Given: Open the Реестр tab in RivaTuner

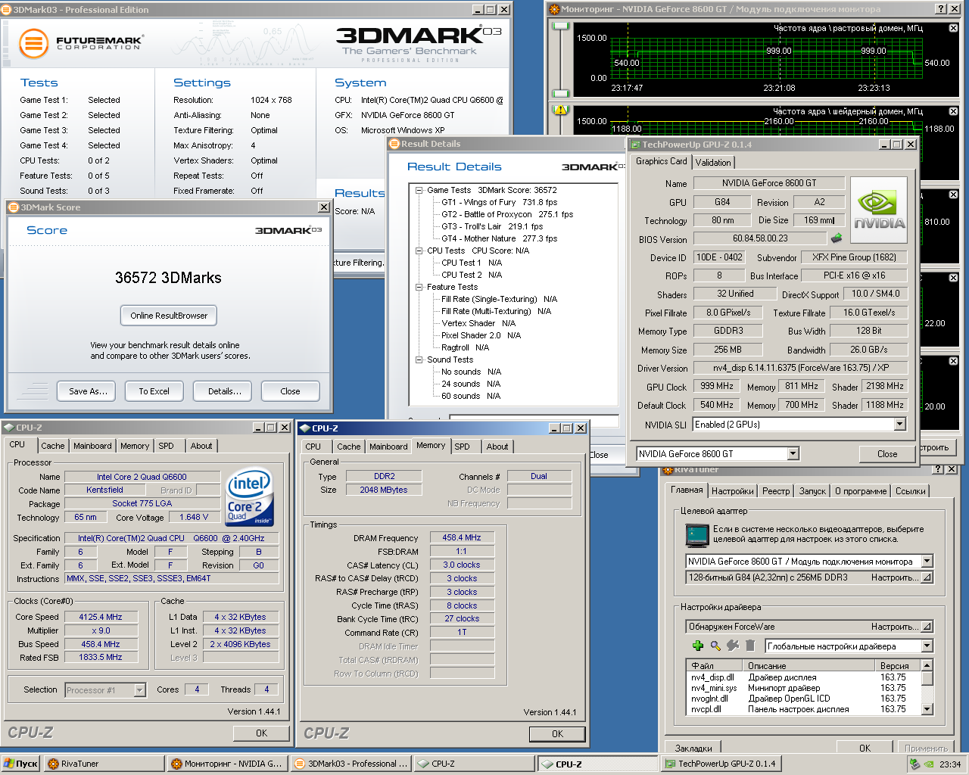Looking at the screenshot, I should pyautogui.click(x=776, y=491).
